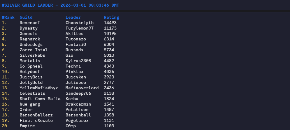
Task: Select leader Potatisen of Order
Action: click(x=77, y=109)
